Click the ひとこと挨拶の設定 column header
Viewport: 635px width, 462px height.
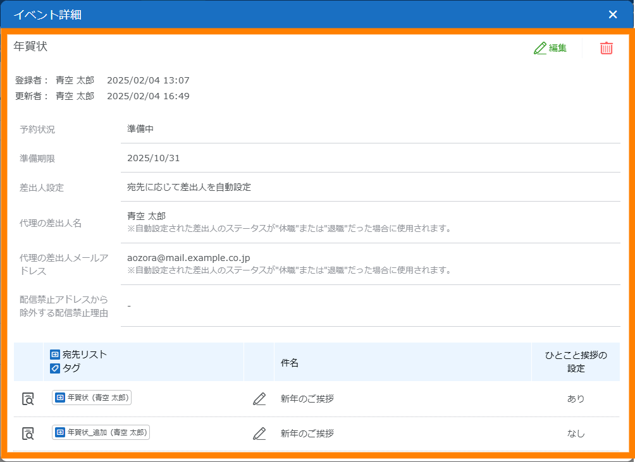576,362
